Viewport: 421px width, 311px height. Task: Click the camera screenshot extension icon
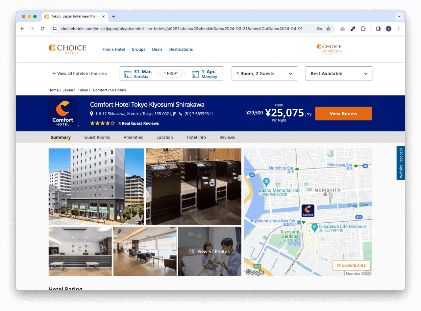click(x=342, y=29)
